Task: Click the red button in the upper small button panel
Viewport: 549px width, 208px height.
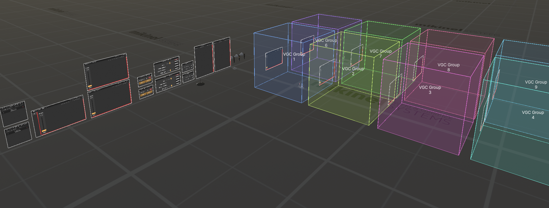Action: point(150,77)
